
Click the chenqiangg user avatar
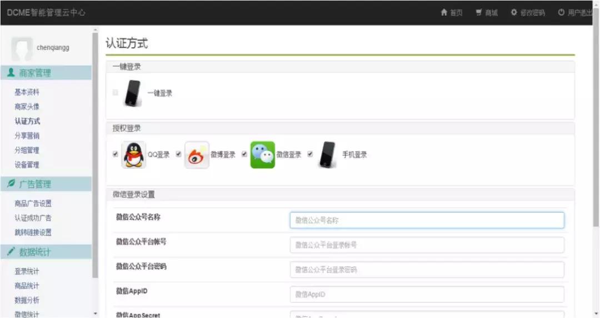point(22,49)
